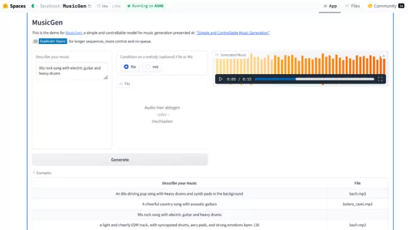Open Simple and Controllable Music Generation link
Viewport: 408px width, 230px height.
click(x=233, y=33)
